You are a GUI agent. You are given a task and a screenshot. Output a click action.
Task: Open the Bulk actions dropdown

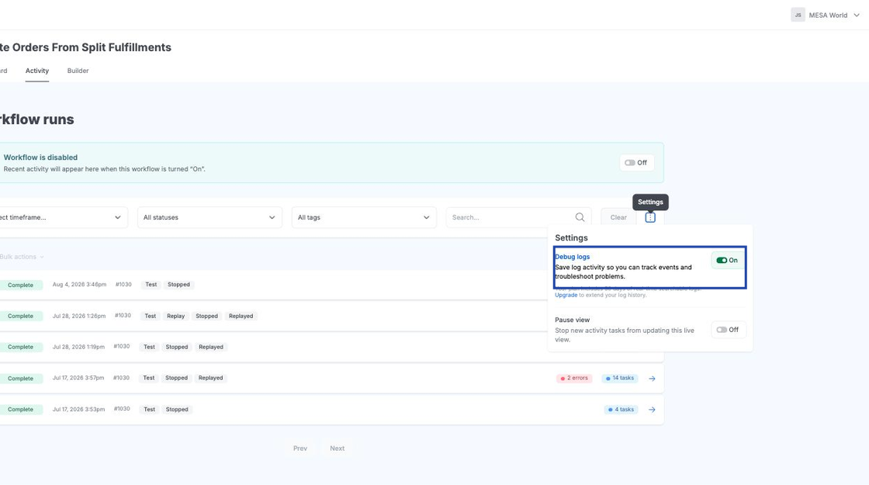(22, 257)
